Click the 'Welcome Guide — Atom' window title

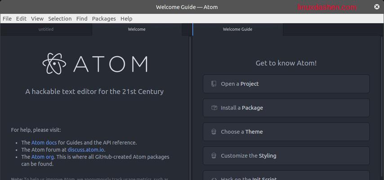(187, 7)
